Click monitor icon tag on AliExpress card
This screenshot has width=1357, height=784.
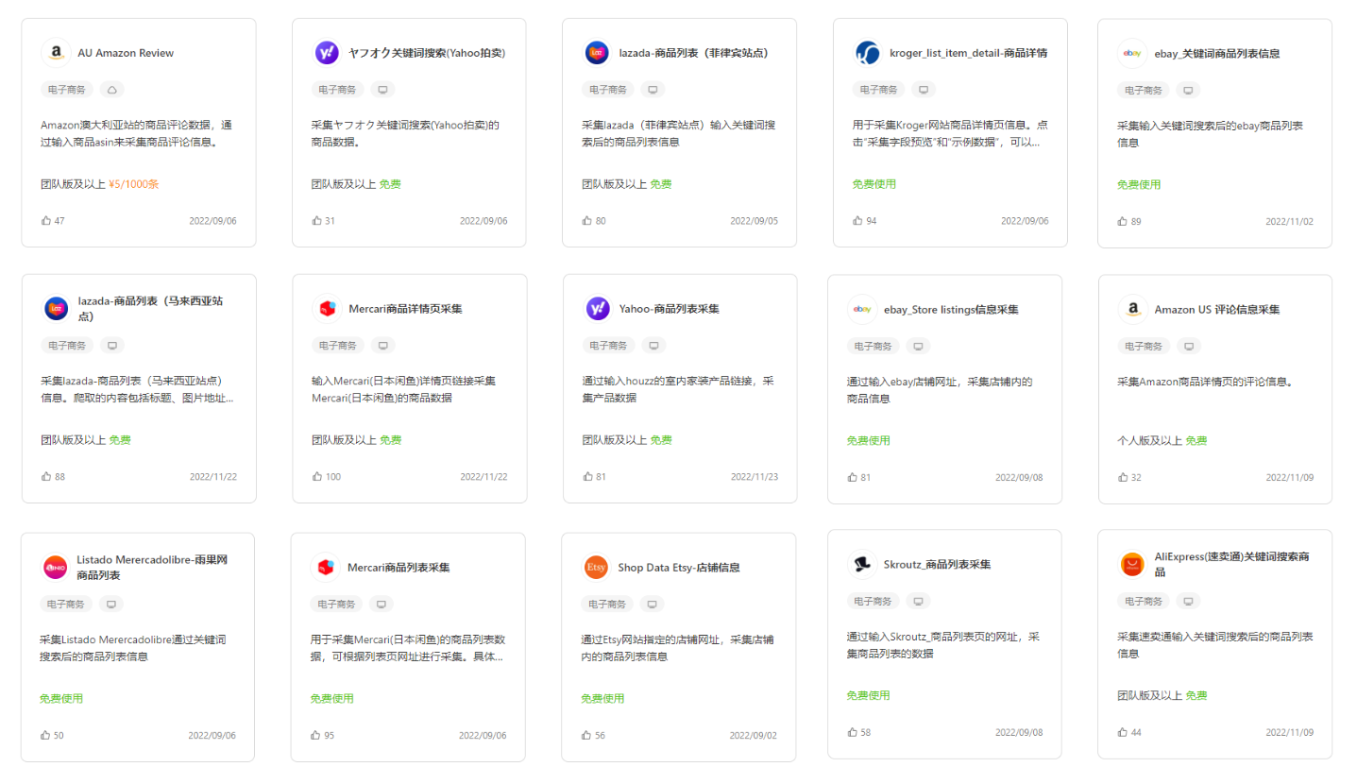point(1189,601)
